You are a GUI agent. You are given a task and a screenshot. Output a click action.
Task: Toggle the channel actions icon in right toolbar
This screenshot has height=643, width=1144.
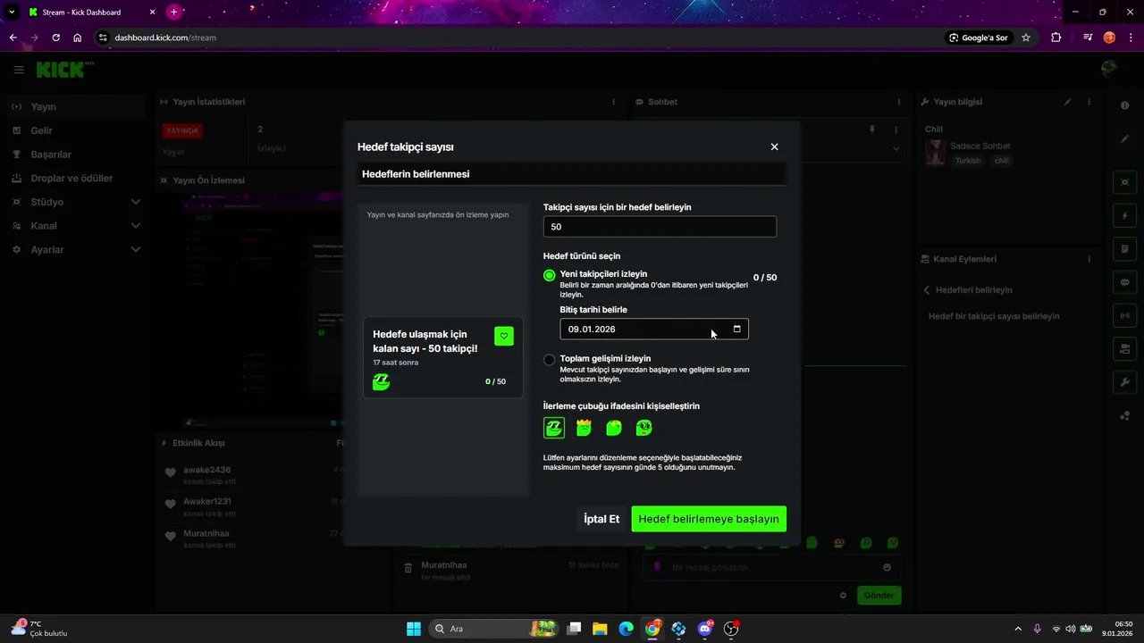click(x=1124, y=348)
